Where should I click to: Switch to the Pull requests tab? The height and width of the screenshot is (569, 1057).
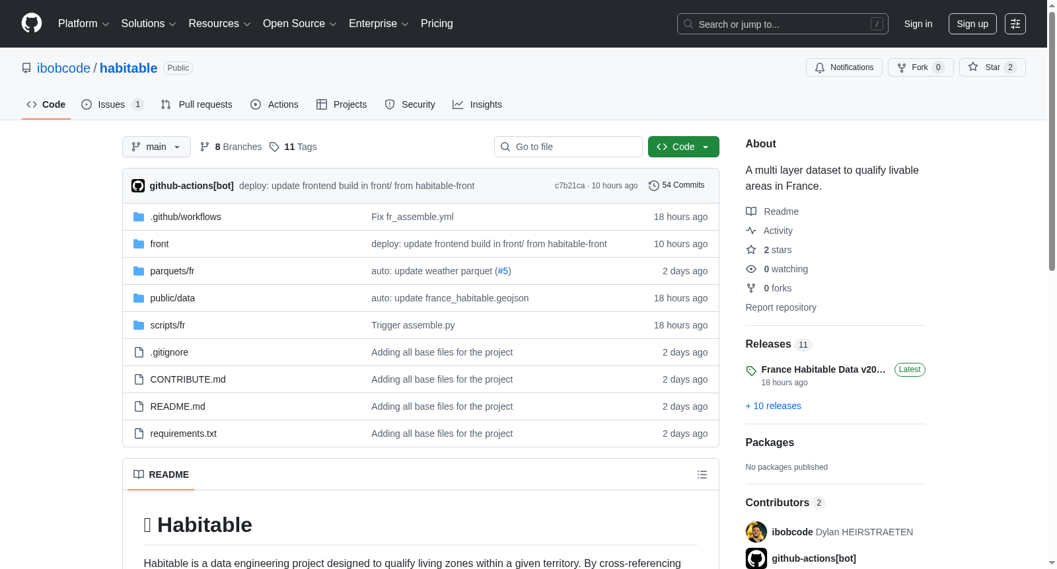[197, 104]
